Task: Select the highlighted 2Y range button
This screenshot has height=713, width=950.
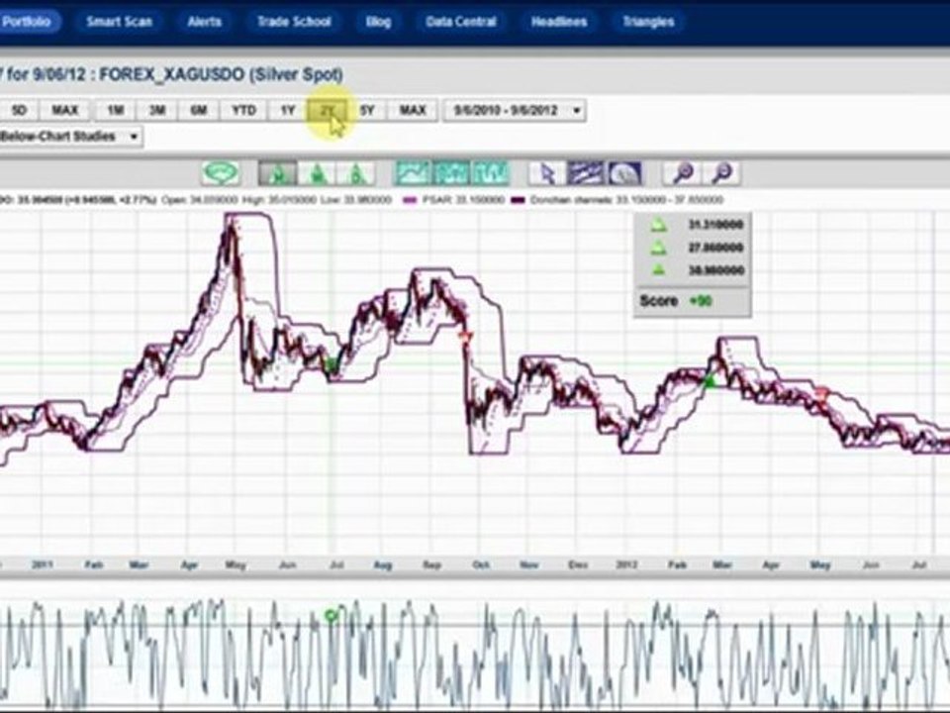Action: pos(328,110)
